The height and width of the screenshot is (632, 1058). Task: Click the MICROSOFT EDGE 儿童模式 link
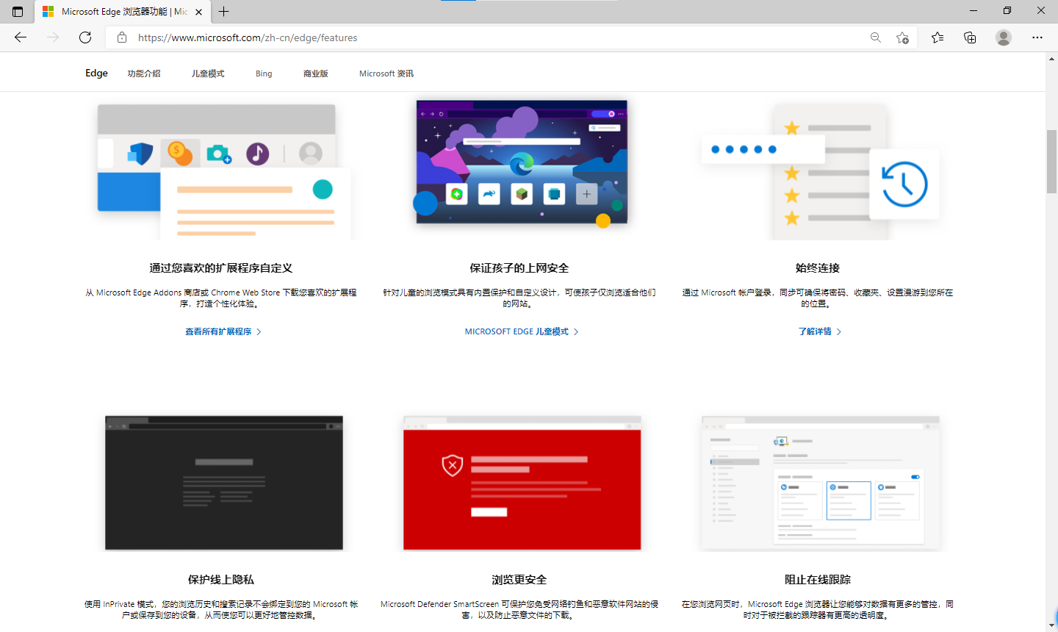(x=522, y=331)
